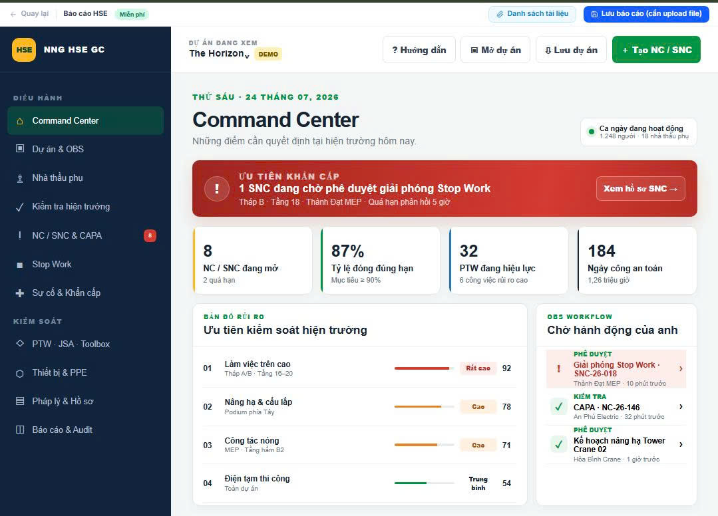The width and height of the screenshot is (718, 516).
Task: Click the green check icon beside Tower Crane 02 plan
Action: click(x=559, y=444)
